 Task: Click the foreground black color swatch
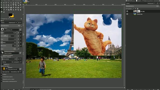tap(10, 15)
